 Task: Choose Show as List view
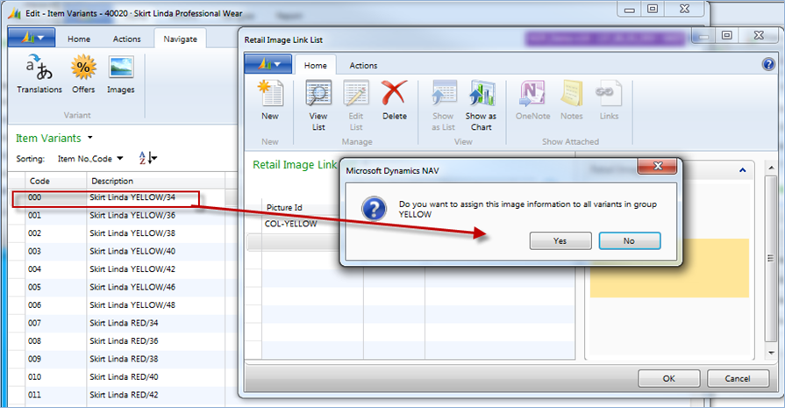tap(444, 105)
